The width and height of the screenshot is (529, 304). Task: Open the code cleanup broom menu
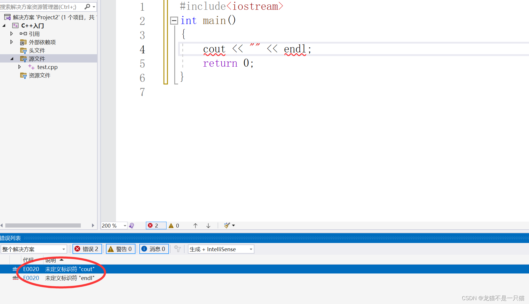(229, 225)
